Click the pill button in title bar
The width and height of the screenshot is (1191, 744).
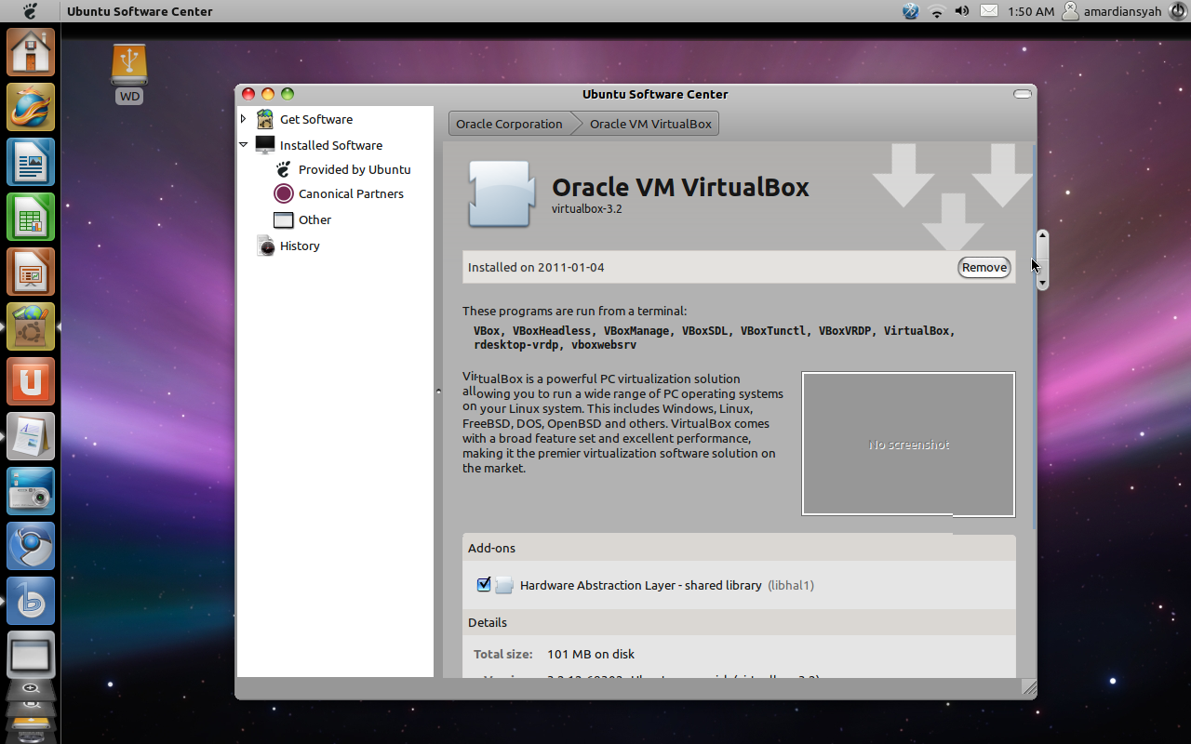pos(1023,94)
